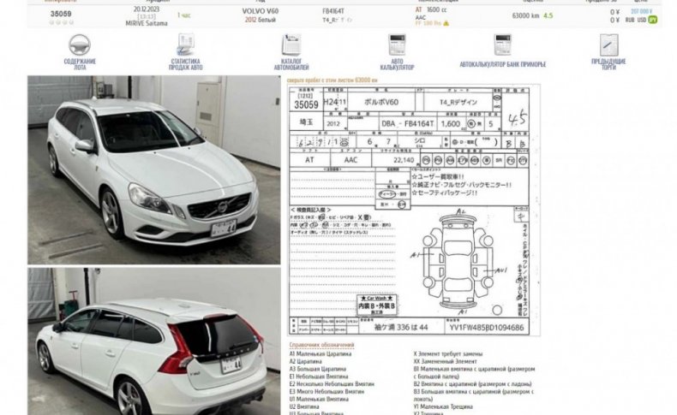Click the XX Замененный Элемент legend entry
Image resolution: width=677 pixels, height=415 pixels.
pyautogui.click(x=445, y=361)
